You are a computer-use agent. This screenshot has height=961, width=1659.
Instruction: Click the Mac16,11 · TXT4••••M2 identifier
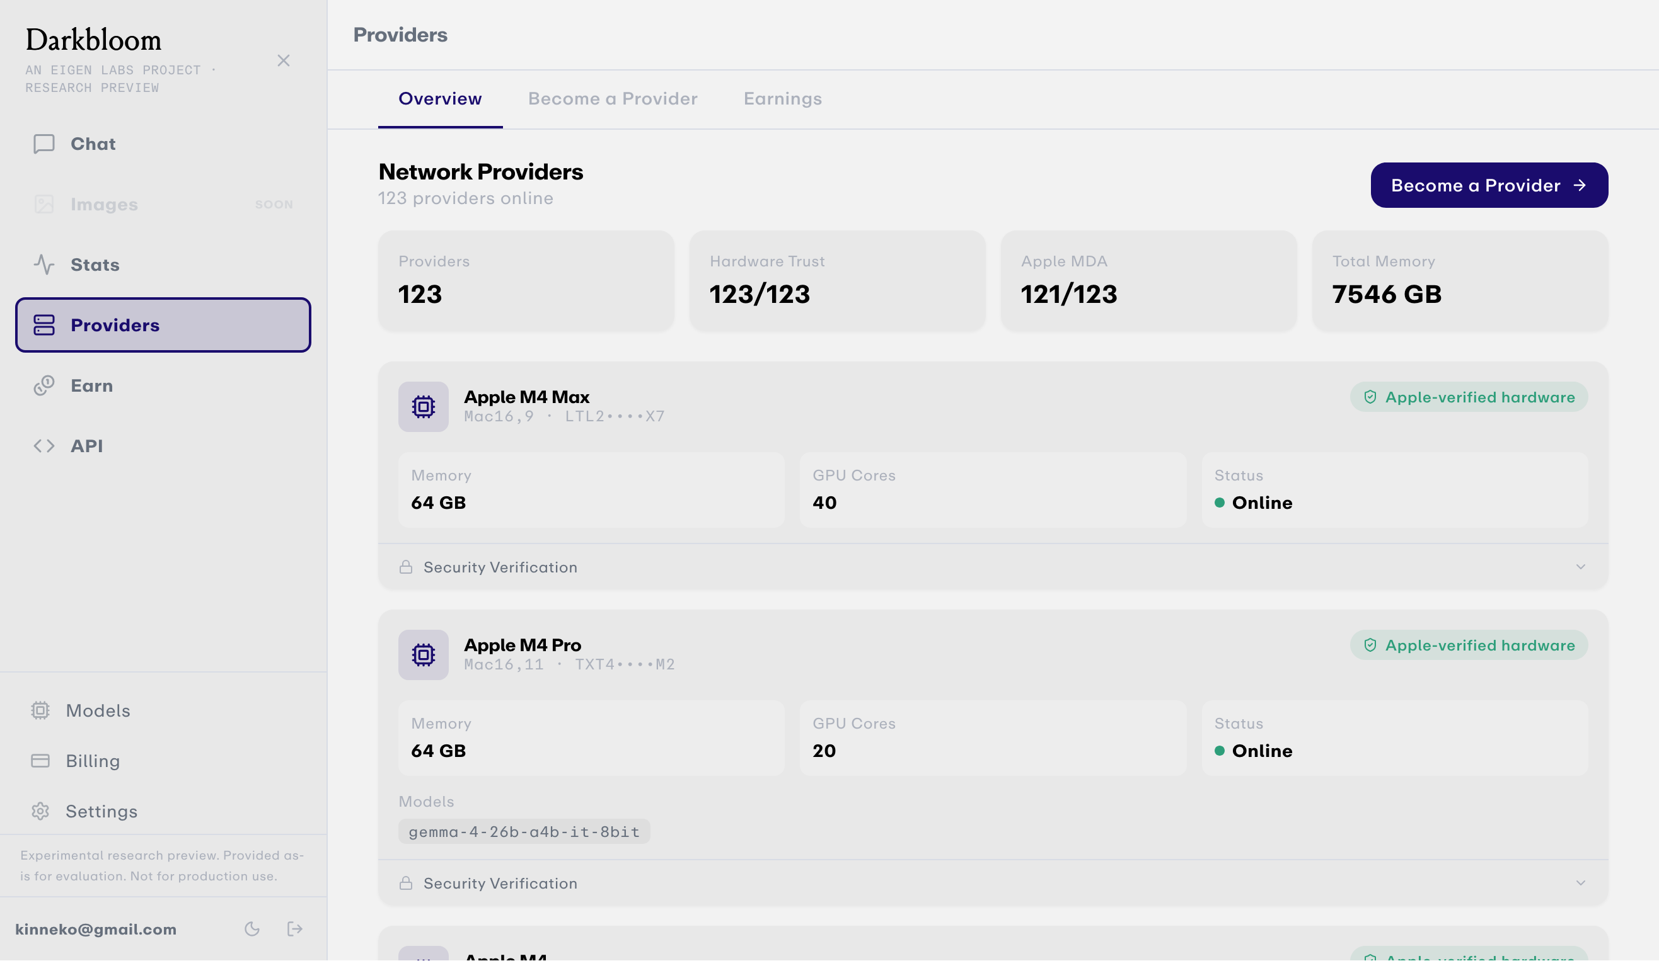[x=570, y=665]
